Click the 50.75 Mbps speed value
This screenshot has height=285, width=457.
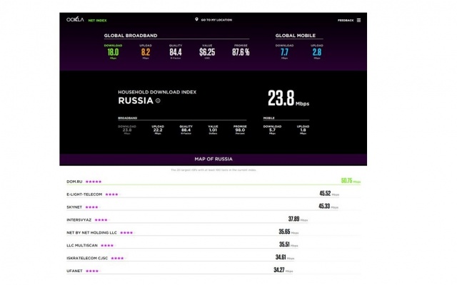point(351,181)
